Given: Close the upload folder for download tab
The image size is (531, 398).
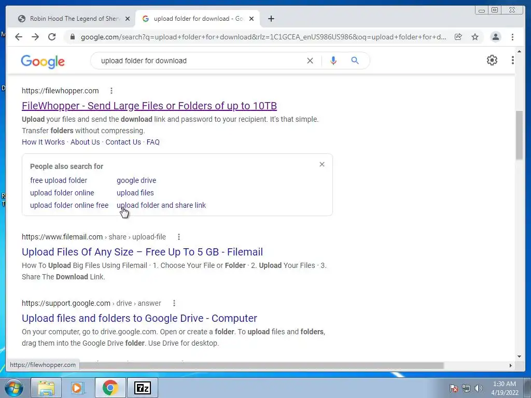Looking at the screenshot, I should coord(251,19).
